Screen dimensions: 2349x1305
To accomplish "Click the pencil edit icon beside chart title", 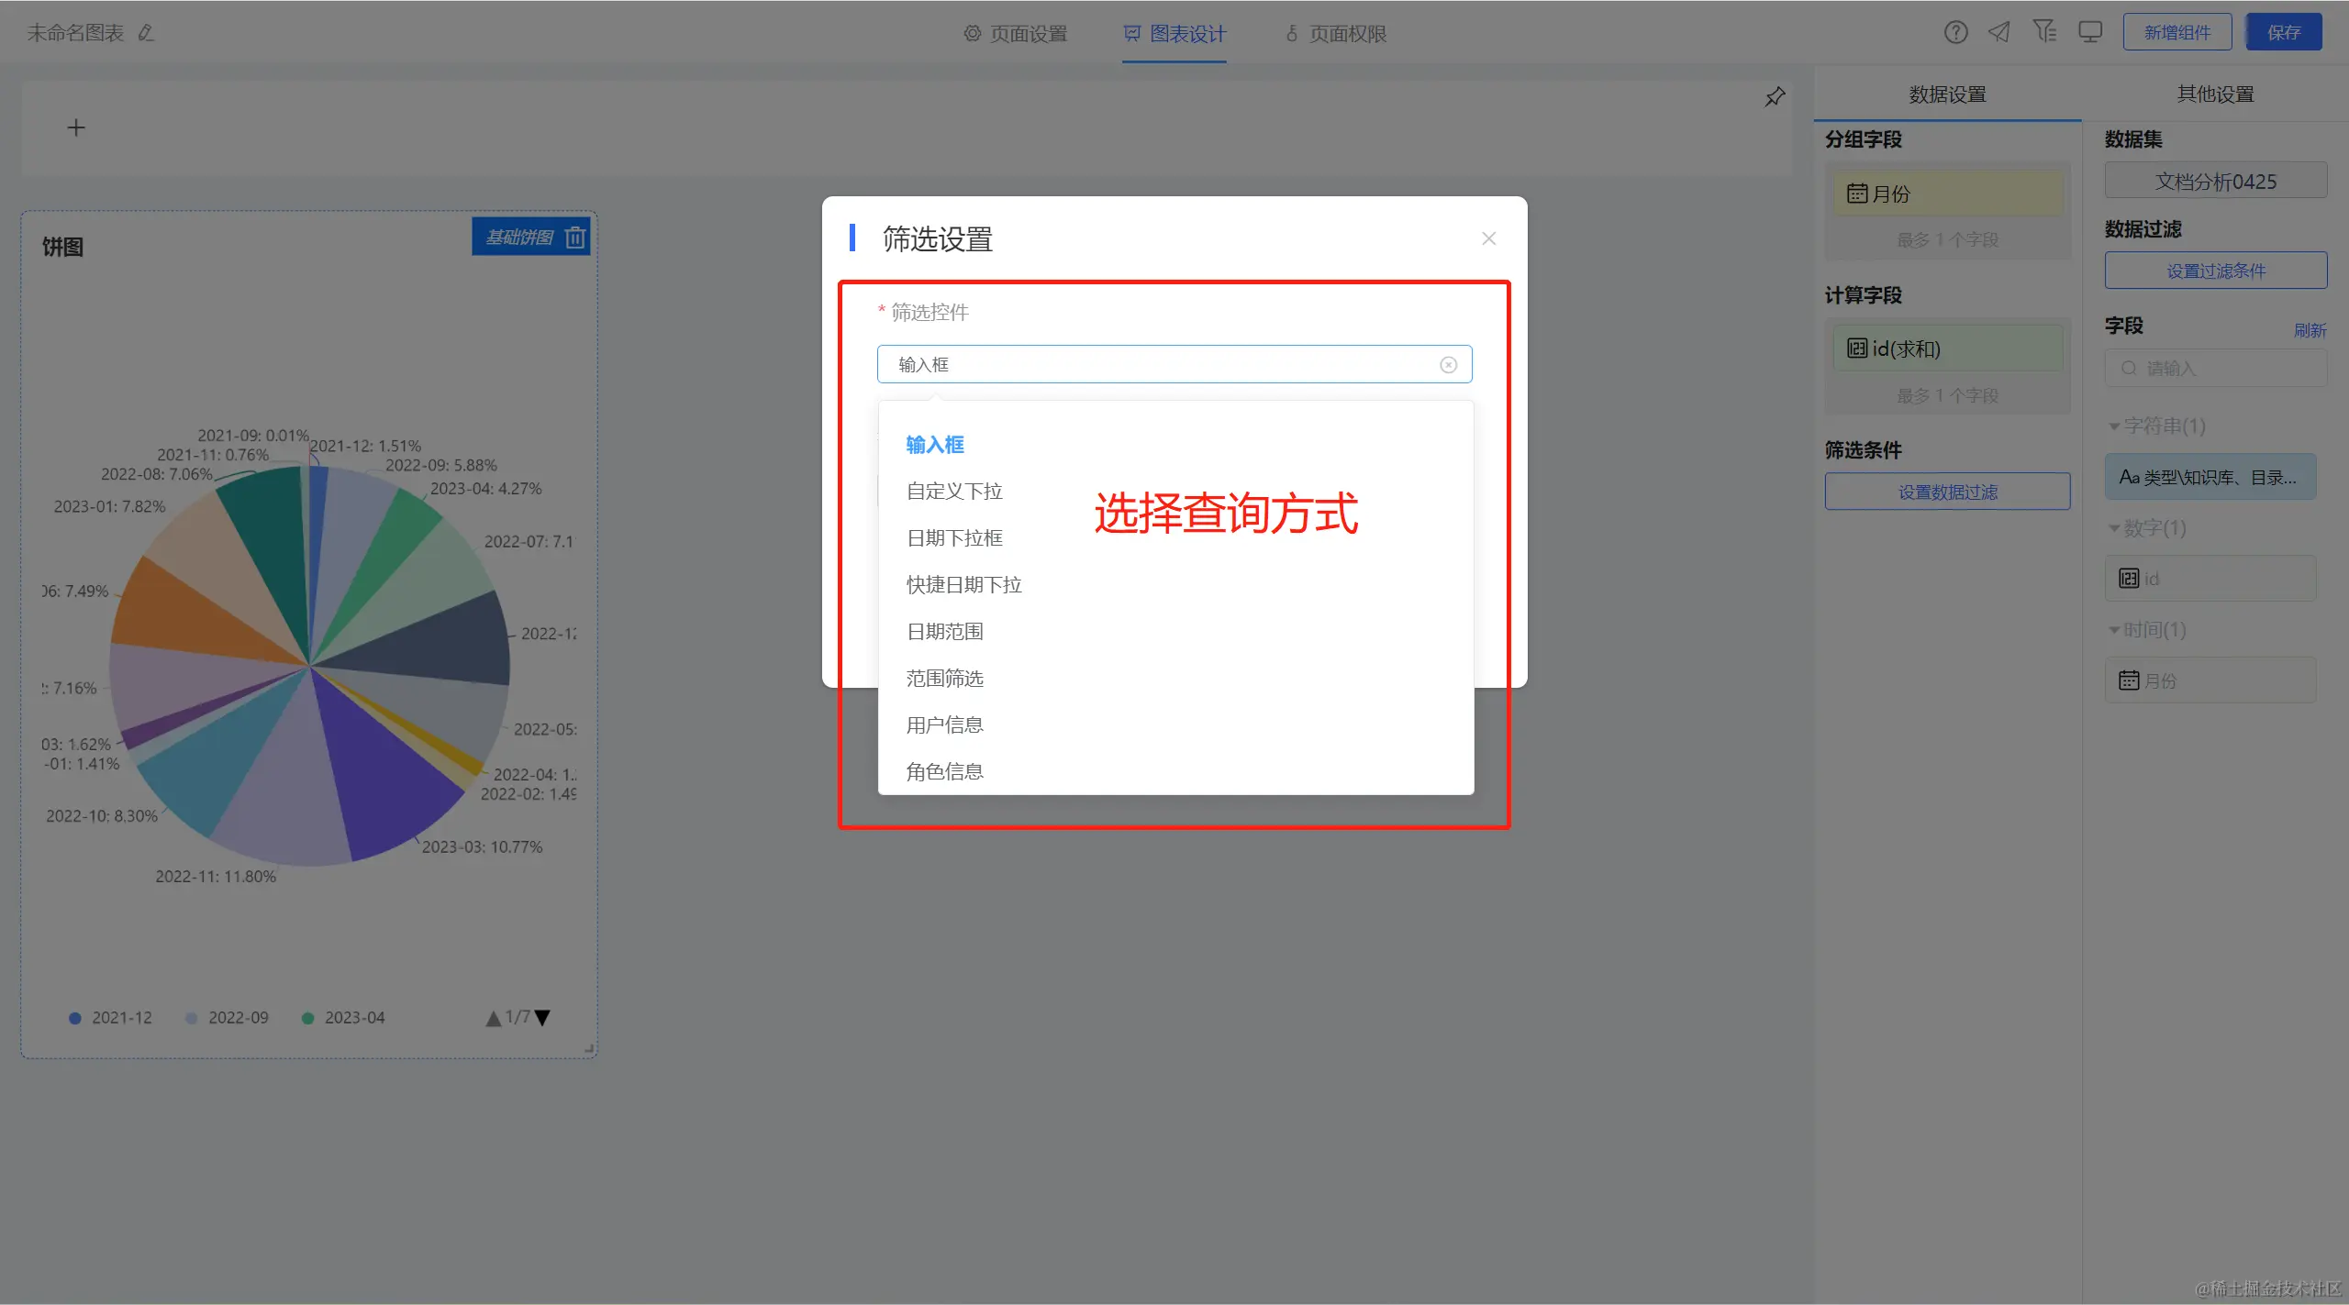I will tap(145, 33).
